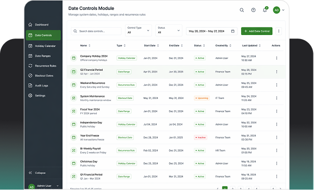314x190 pixels.
Task: Click IT Team in Created By column
Action: pos(220,98)
